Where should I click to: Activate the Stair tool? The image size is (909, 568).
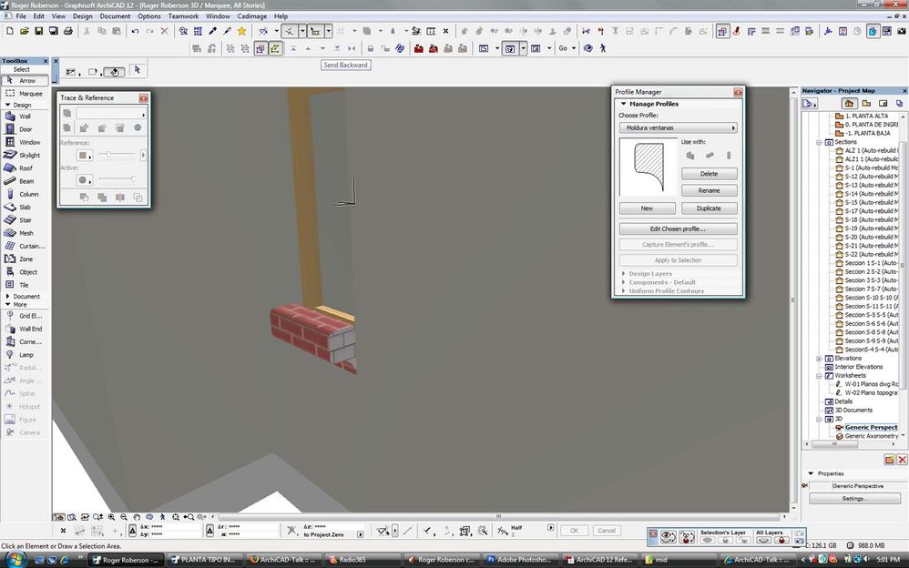[x=25, y=220]
